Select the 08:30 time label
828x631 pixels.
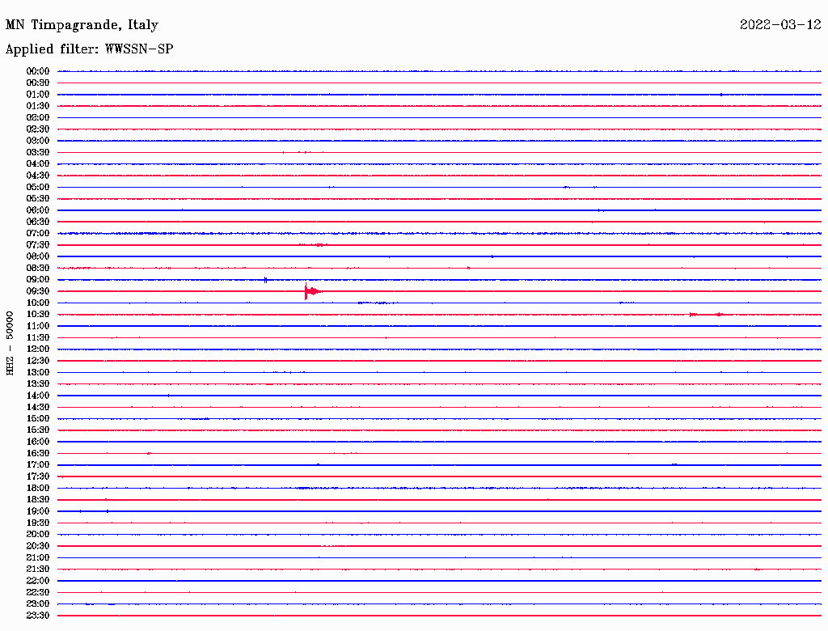pos(38,269)
